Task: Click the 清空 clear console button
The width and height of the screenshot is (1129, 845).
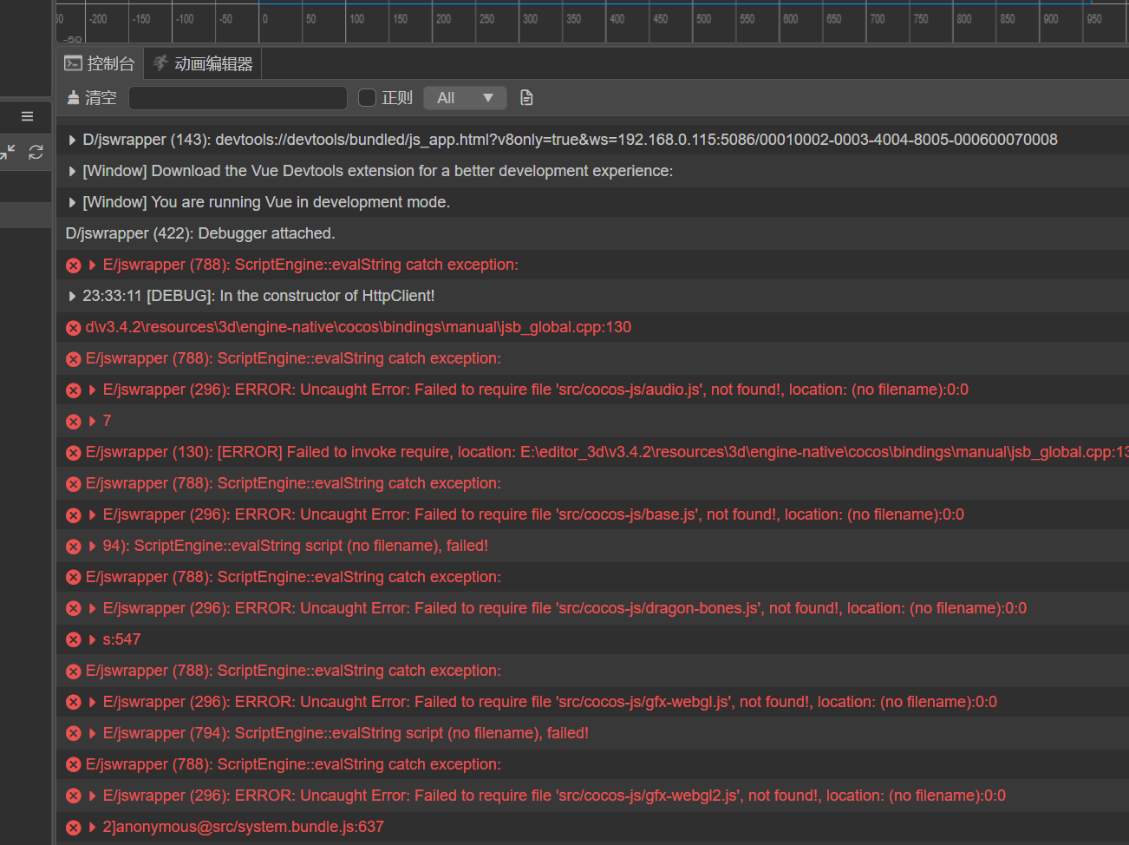Action: [x=92, y=98]
